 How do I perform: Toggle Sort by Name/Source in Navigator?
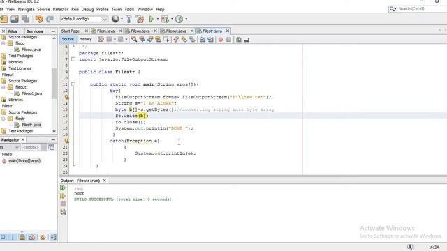point(53,237)
